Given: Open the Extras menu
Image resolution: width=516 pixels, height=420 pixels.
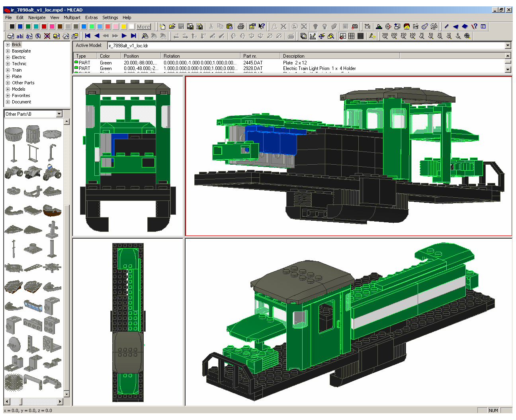Looking at the screenshot, I should (x=91, y=17).
